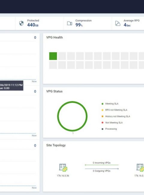Click the 0 Outgoing VPGs arrow label
Image resolution: width=144 pixels, height=195 pixels.
(x=102, y=171)
